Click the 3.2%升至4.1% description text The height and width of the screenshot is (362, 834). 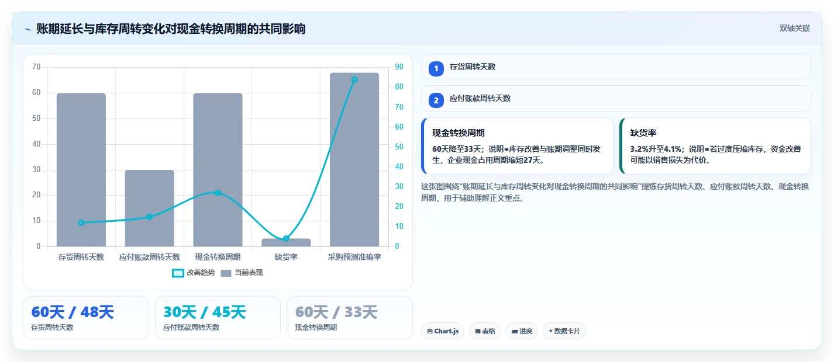click(715, 154)
